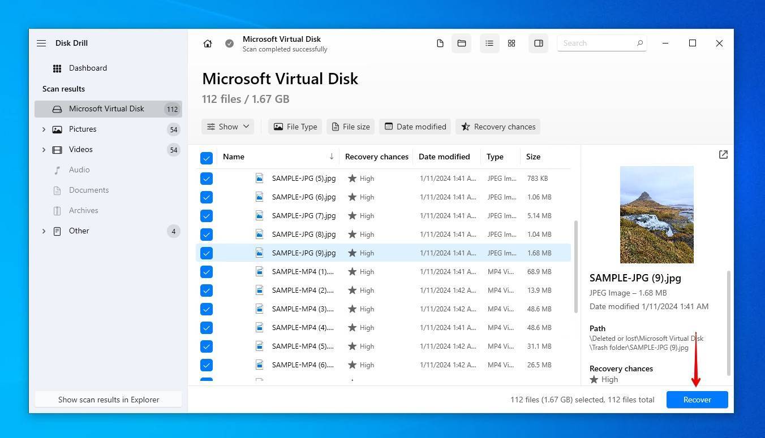The height and width of the screenshot is (438, 765).
Task: Click file icon of SAMPLE-MP4 (1)
Action: [x=259, y=271]
